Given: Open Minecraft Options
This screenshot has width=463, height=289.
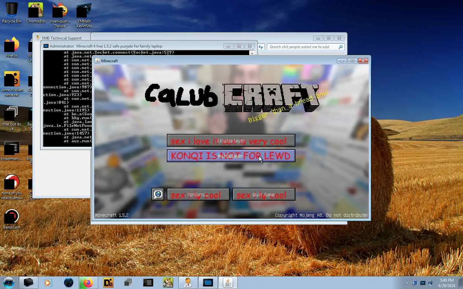Looking at the screenshot, I should point(198,194).
